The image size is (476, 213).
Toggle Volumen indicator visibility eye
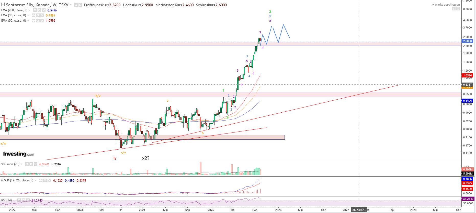[x=27, y=164]
